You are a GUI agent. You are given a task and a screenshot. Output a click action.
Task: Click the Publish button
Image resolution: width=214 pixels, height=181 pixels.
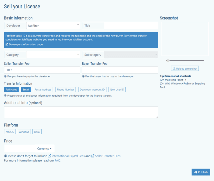pos(201,172)
